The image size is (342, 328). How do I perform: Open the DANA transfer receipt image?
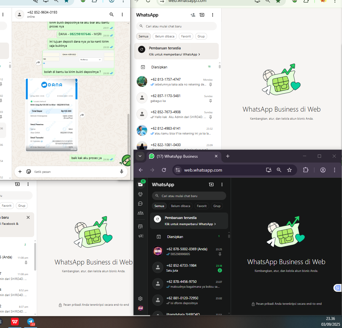tap(52, 115)
